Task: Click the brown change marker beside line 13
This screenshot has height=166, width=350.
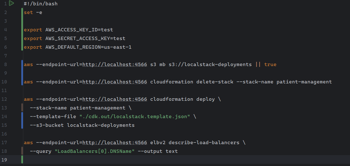Action: pos(22,108)
